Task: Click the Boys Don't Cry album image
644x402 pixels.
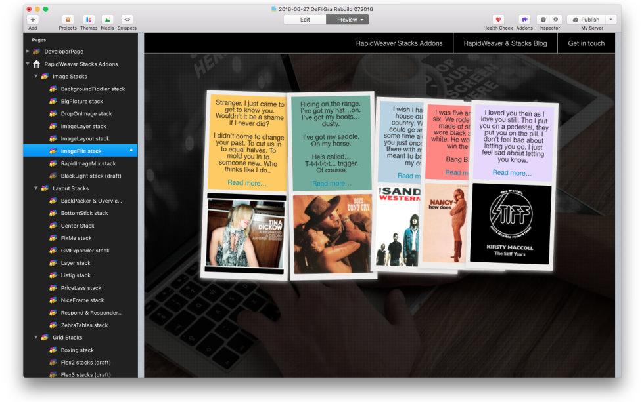Action: pos(332,234)
